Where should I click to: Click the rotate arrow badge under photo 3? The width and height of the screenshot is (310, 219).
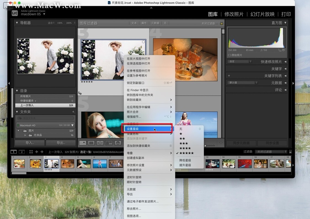tap(80, 93)
